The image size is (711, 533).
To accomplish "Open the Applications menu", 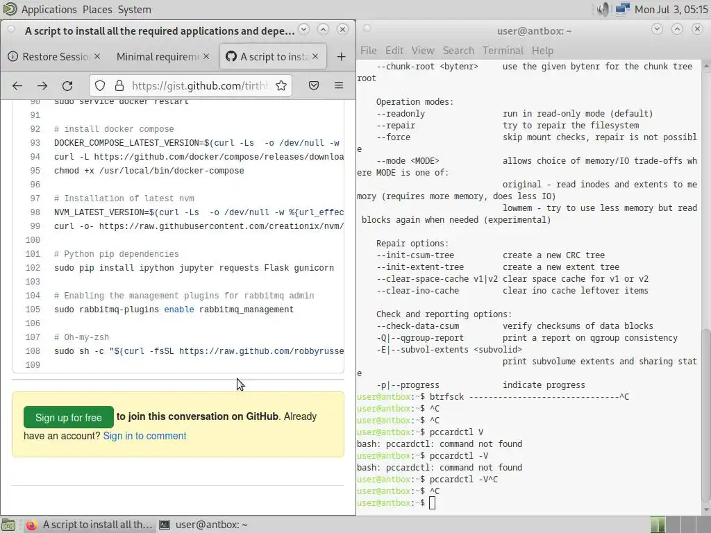I will tap(49, 10).
